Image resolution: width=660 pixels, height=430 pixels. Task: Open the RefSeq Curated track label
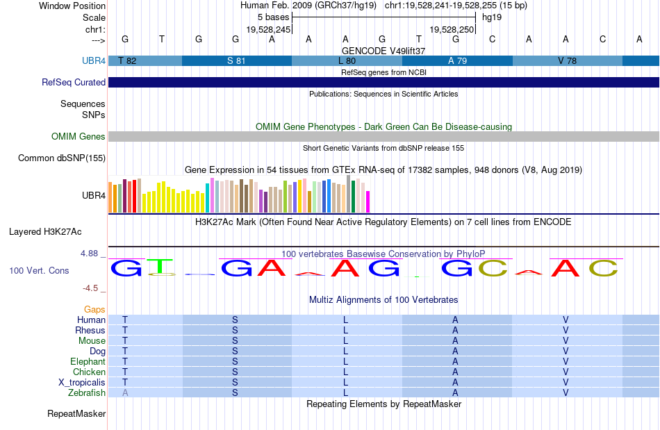(x=73, y=82)
